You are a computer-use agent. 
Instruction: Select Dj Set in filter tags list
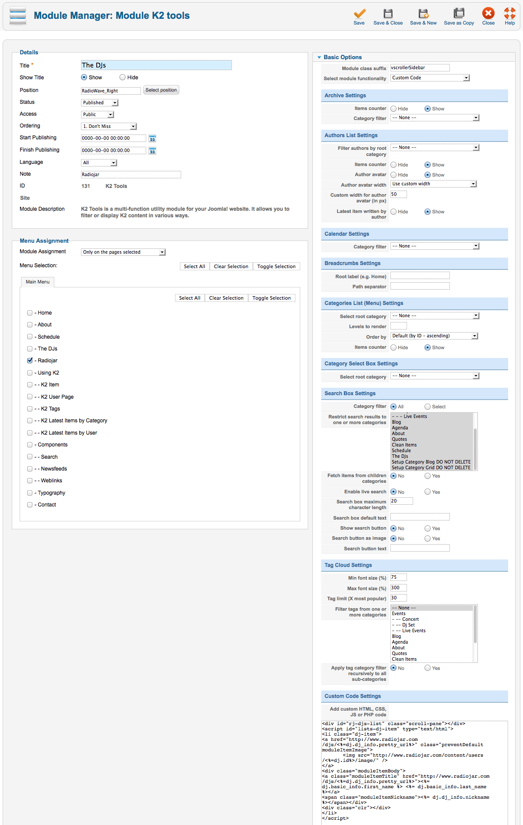click(432, 625)
